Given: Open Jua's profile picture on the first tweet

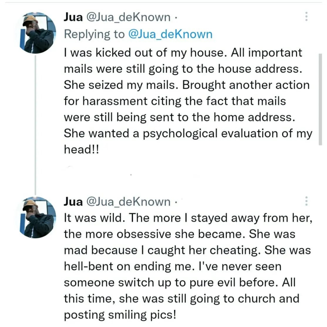Looking at the screenshot, I should click(36, 33).
